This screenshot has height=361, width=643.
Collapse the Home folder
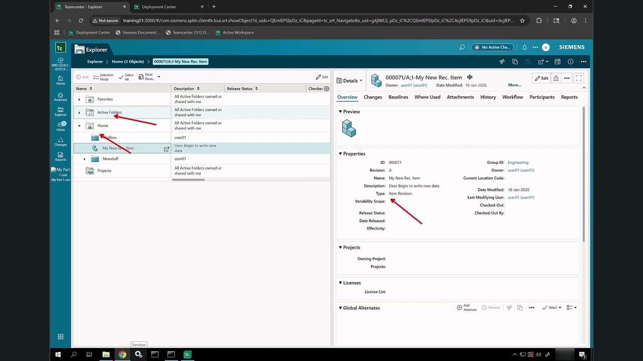pyautogui.click(x=79, y=126)
